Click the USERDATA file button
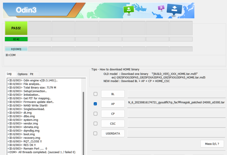 coord(113,133)
